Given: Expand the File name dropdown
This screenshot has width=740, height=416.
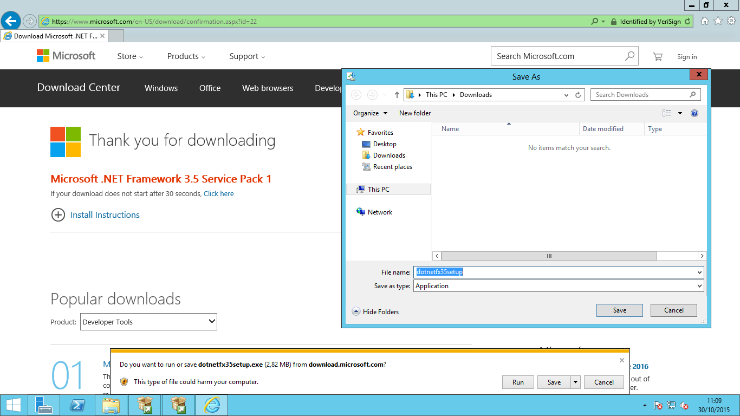Looking at the screenshot, I should pyautogui.click(x=699, y=272).
